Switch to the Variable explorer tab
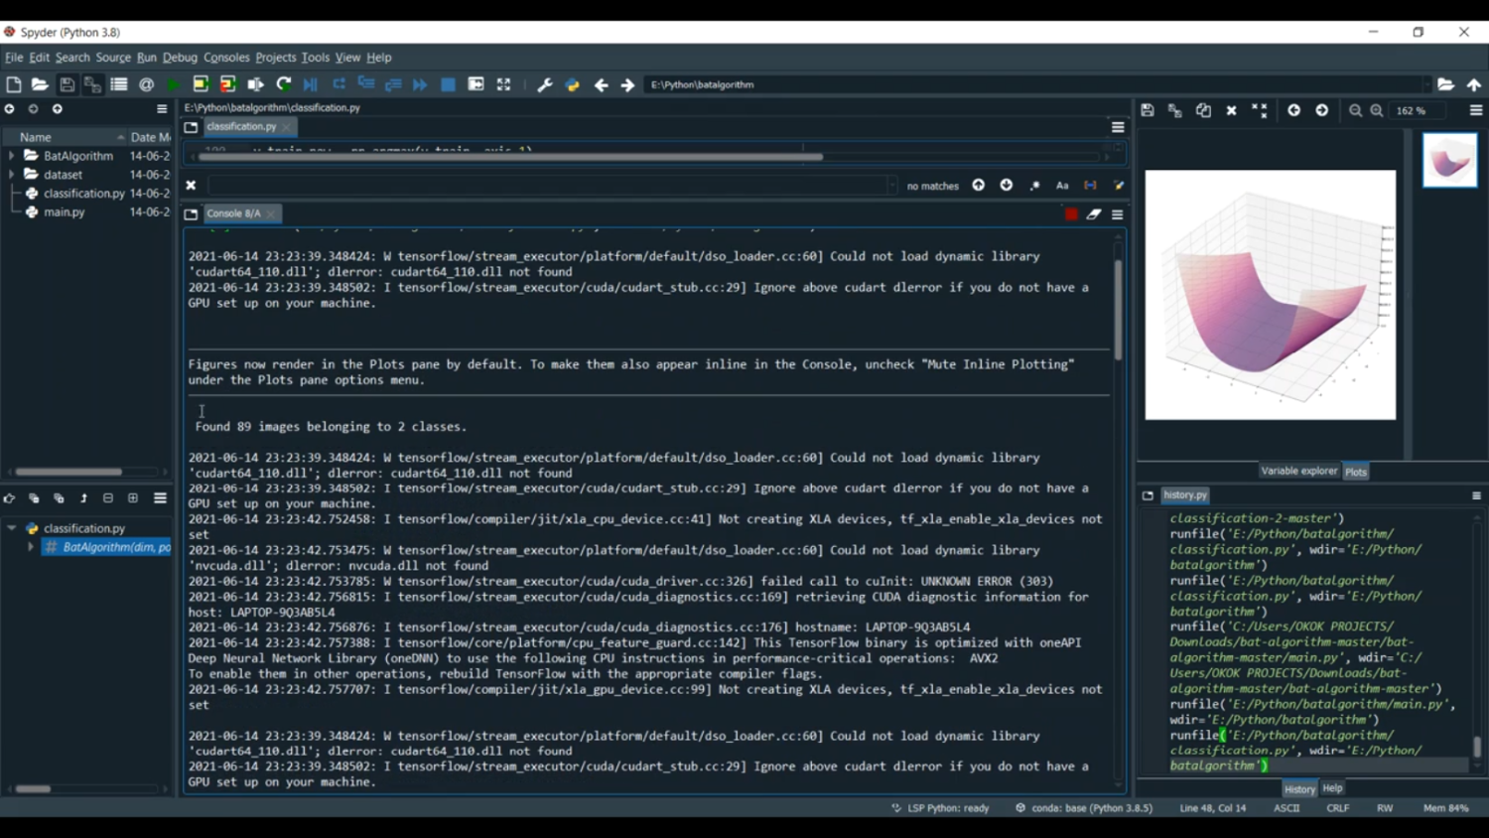 1298,472
